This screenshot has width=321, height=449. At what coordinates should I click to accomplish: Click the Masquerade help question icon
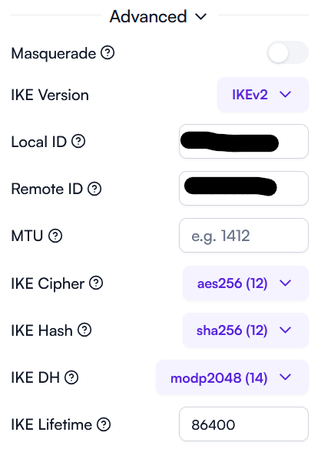108,52
